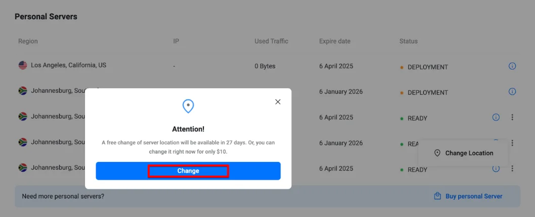The height and width of the screenshot is (217, 535).
Task: Click the Region column header
Action: tap(28, 41)
